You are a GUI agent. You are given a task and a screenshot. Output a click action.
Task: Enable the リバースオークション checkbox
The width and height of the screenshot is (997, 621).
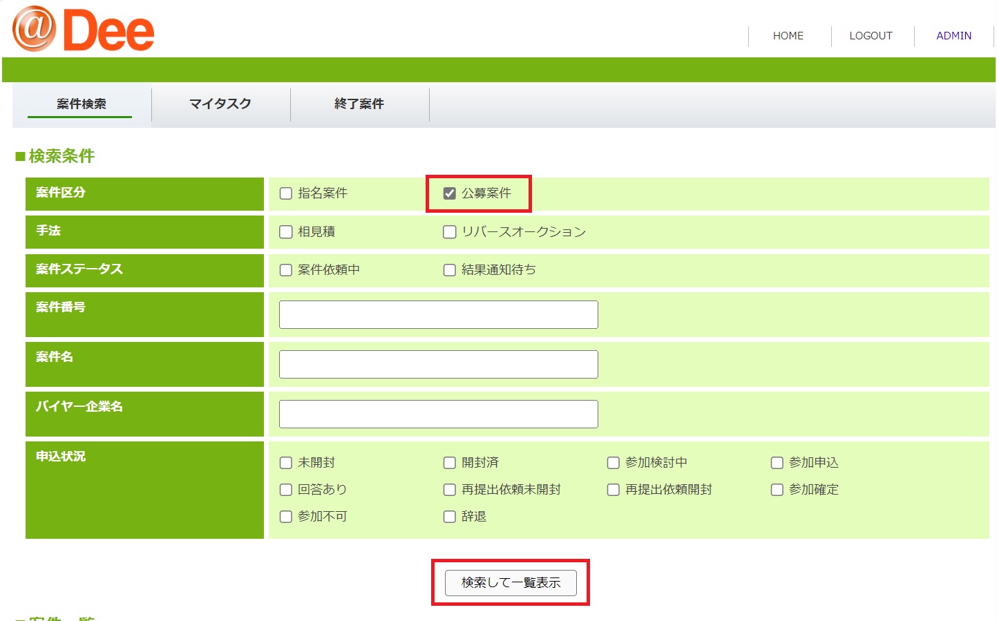click(x=449, y=232)
